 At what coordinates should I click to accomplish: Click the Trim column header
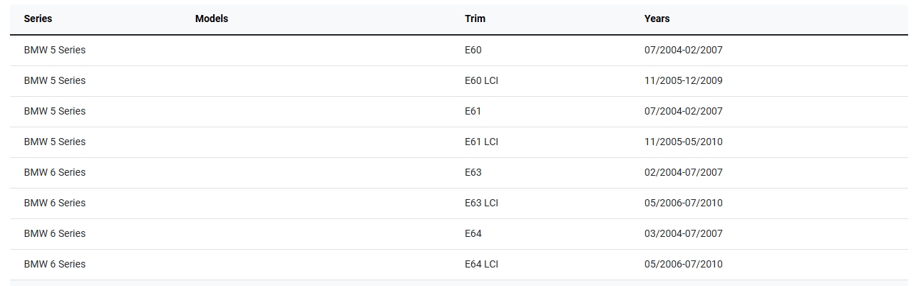coord(475,19)
